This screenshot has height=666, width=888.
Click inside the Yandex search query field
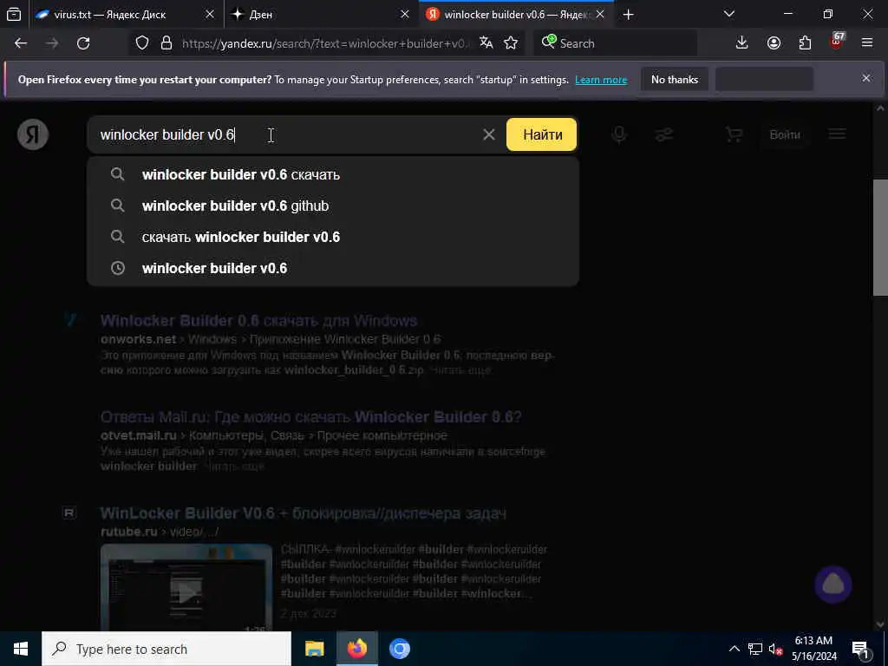point(284,134)
